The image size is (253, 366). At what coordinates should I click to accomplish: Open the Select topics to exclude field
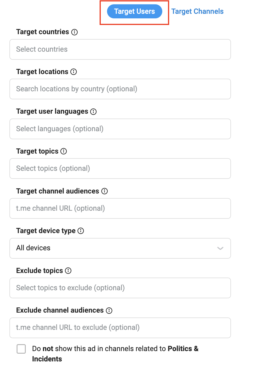coord(120,288)
